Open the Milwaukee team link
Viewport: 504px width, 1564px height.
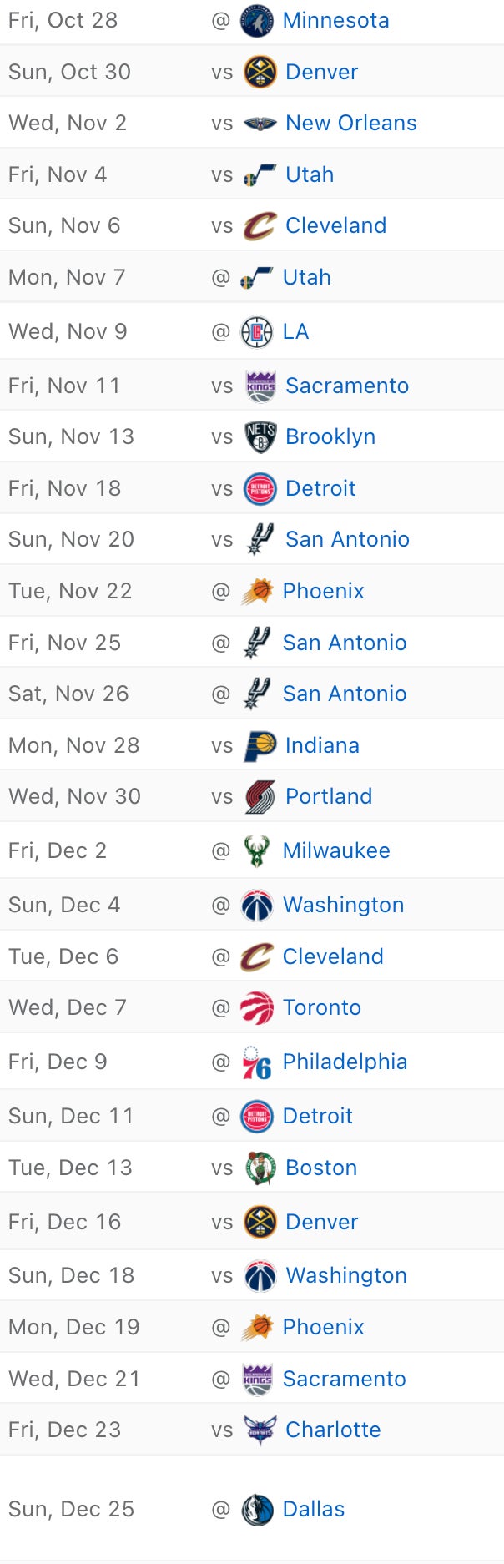336,851
